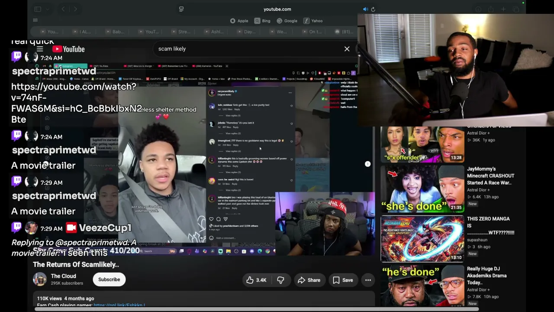Viewport: 554px width, 312px height.
Task: Click the '110K views 4 months ago' description line
Action: point(65,299)
